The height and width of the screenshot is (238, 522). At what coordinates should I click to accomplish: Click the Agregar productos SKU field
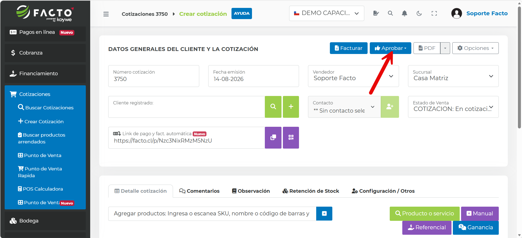tap(212, 213)
